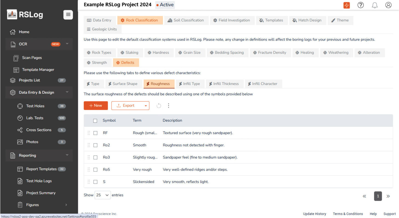This screenshot has height=218, width=399.
Task: Select the Fracture Density tab
Action: pyautogui.click(x=270, y=53)
